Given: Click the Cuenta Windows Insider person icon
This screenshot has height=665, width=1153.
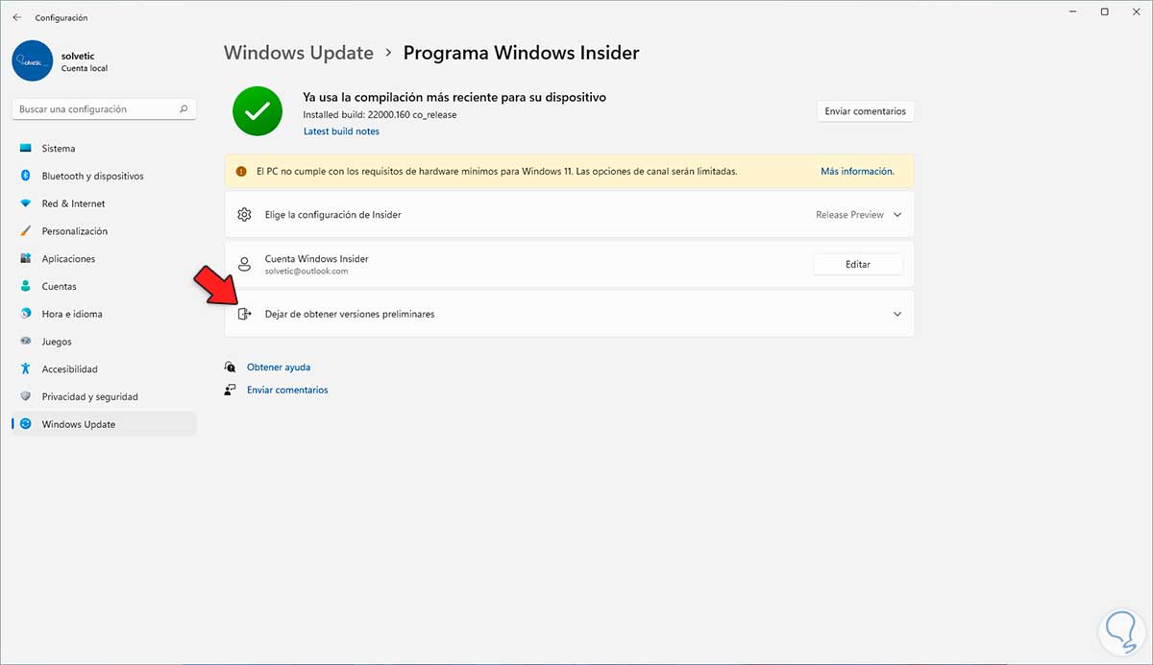Looking at the screenshot, I should pos(244,264).
